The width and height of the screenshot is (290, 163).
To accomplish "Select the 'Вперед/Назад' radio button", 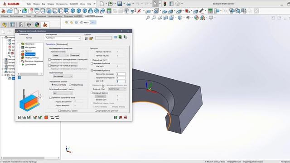I will (x=70, y=85).
